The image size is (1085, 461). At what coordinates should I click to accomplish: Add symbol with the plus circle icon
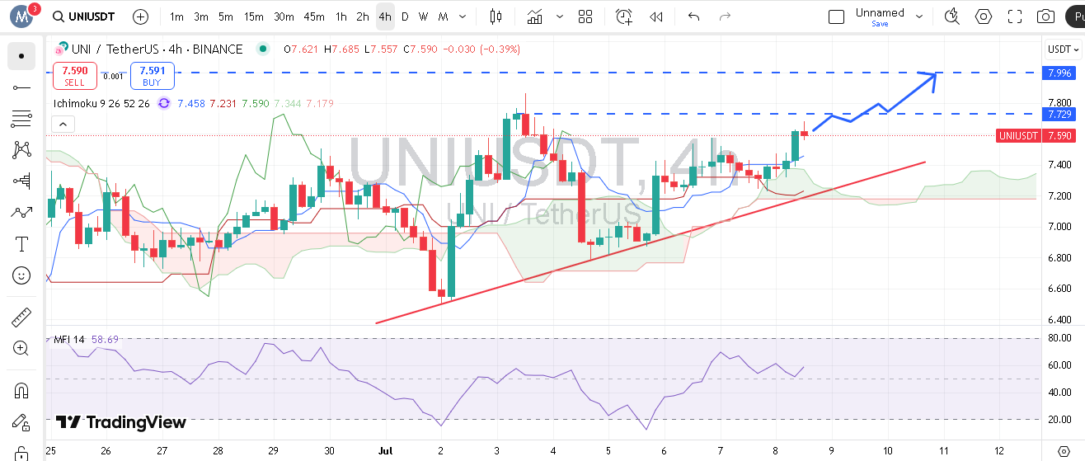(141, 16)
